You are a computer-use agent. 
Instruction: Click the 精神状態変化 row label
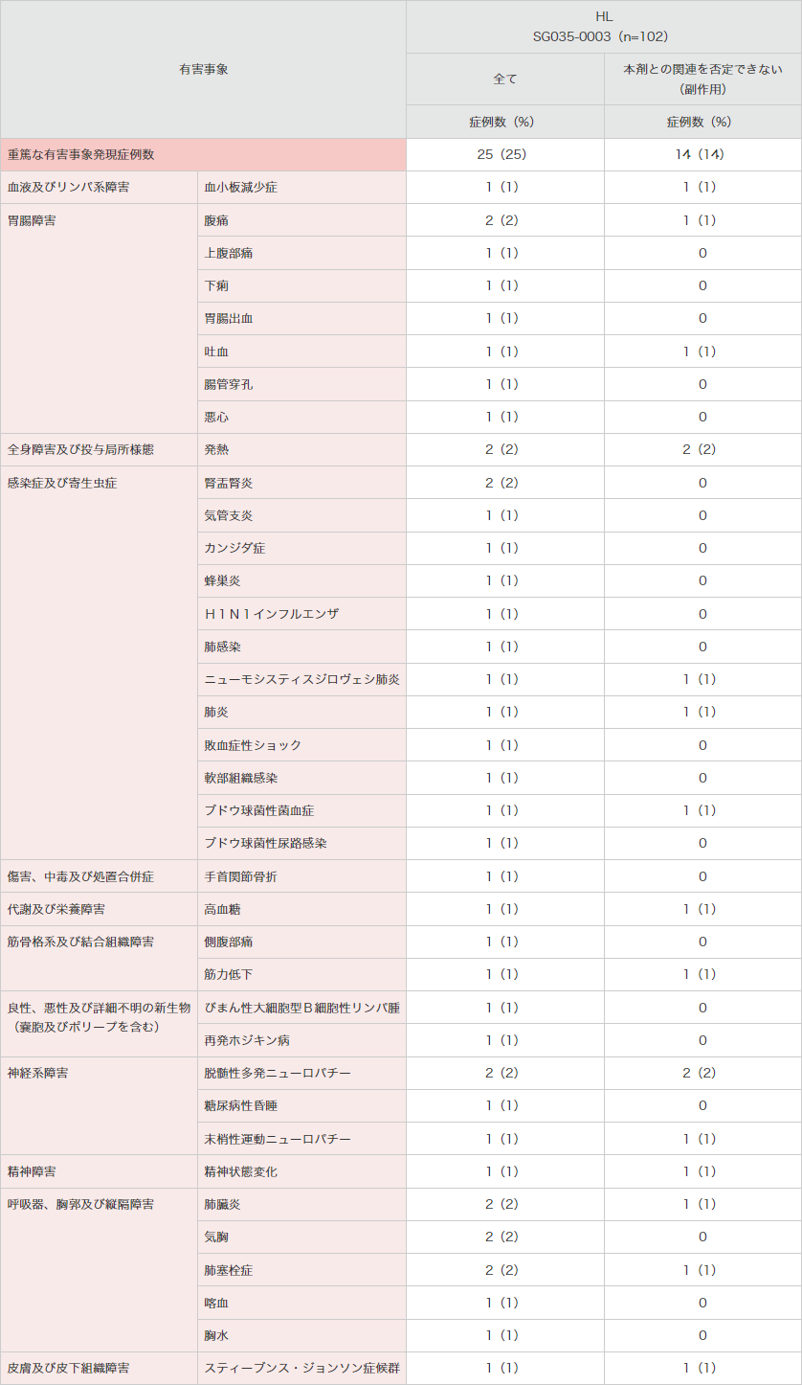tap(301, 1171)
